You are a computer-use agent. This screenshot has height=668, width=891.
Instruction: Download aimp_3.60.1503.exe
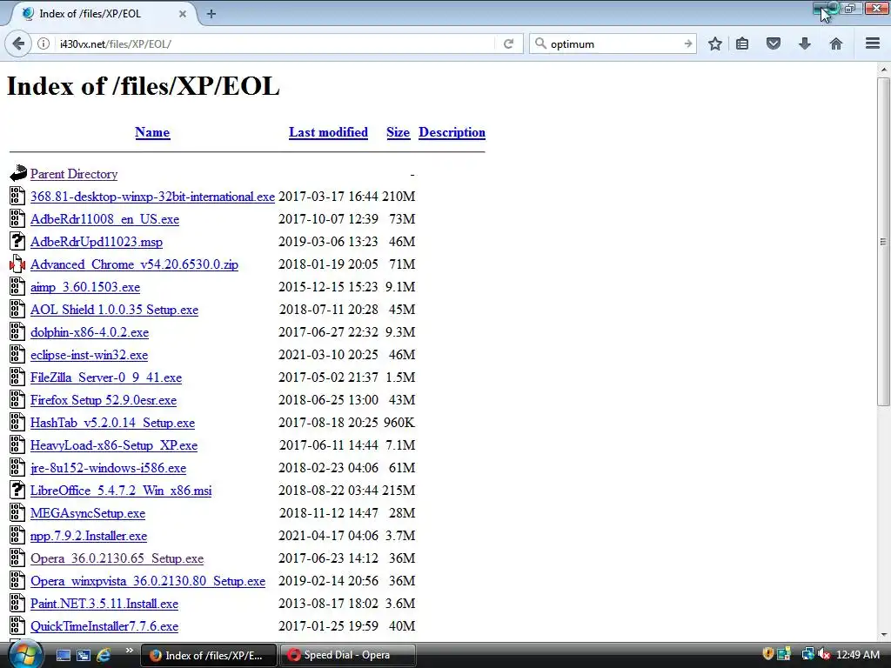[x=85, y=287]
